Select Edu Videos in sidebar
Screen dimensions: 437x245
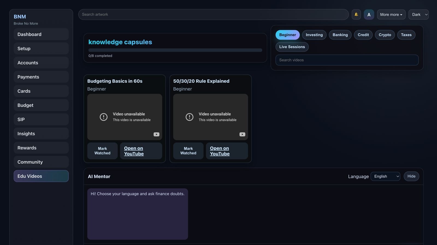[41, 176]
